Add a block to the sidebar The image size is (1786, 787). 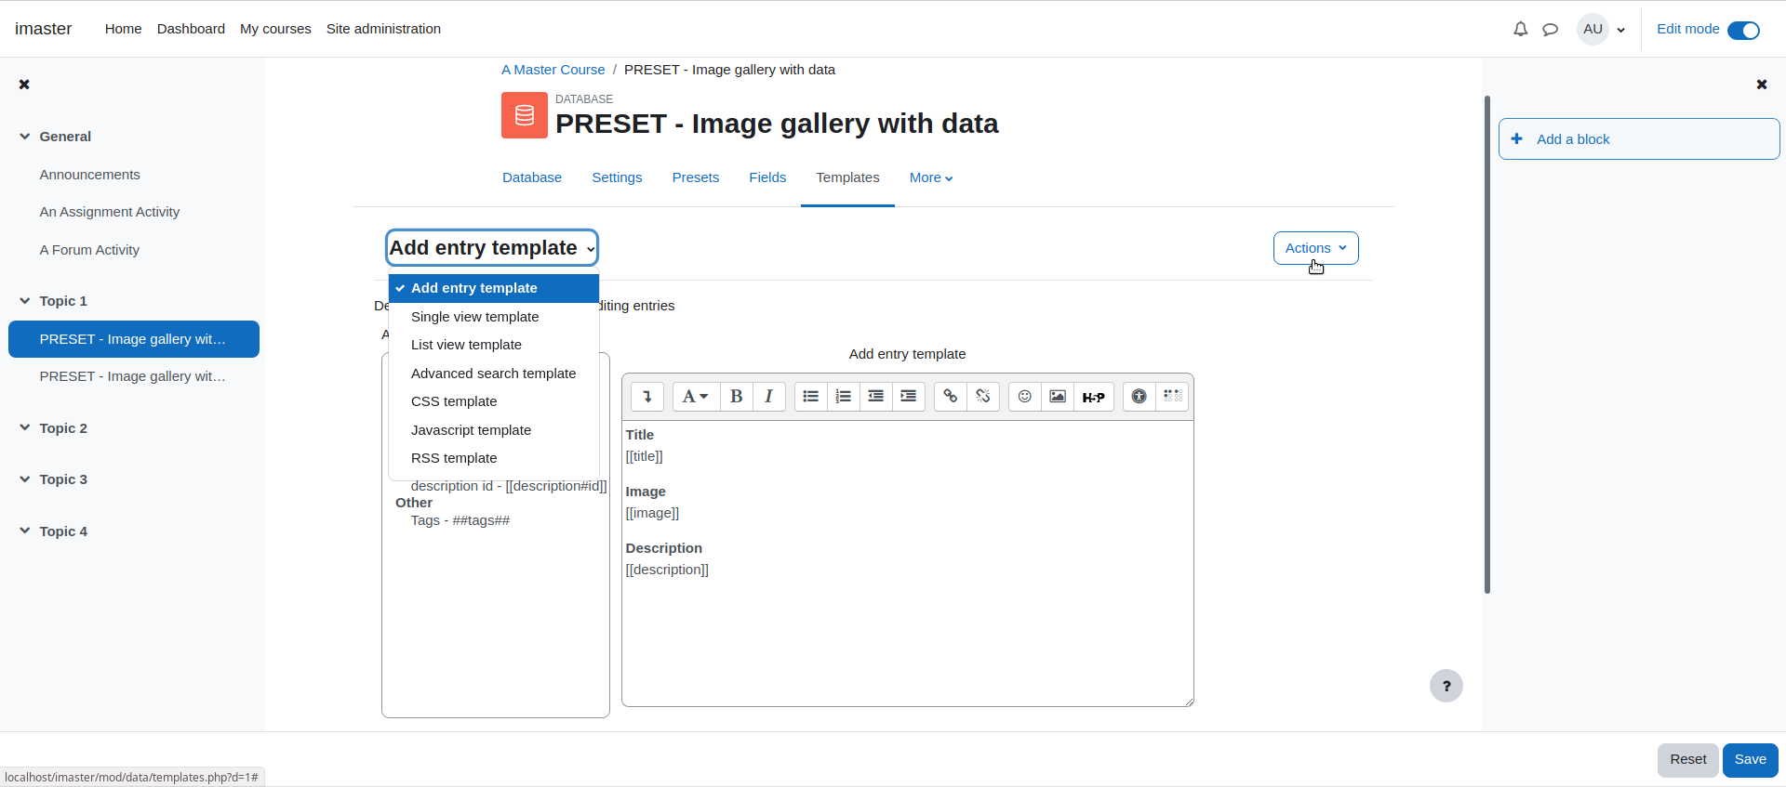click(1639, 139)
